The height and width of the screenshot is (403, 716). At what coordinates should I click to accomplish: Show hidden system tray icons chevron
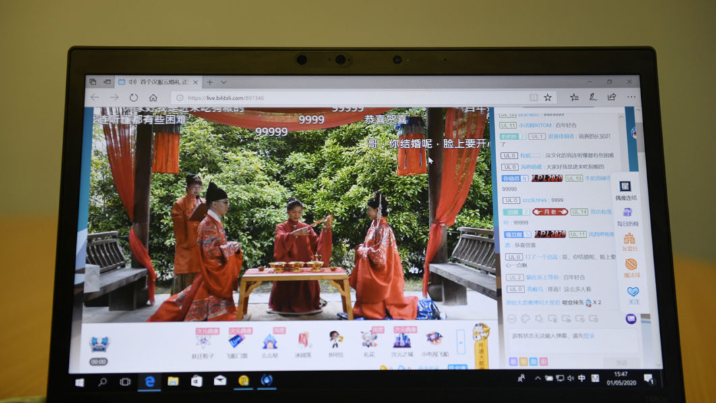(x=538, y=379)
